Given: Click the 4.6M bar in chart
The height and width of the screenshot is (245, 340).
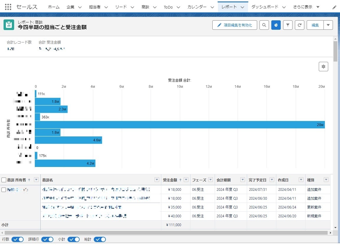Looking at the screenshot, I should click(68, 140).
